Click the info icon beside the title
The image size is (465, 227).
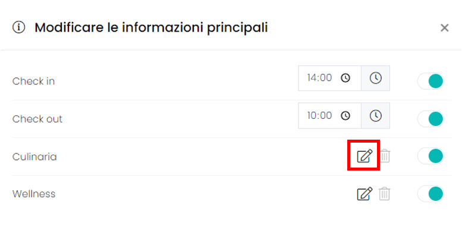pos(18,27)
